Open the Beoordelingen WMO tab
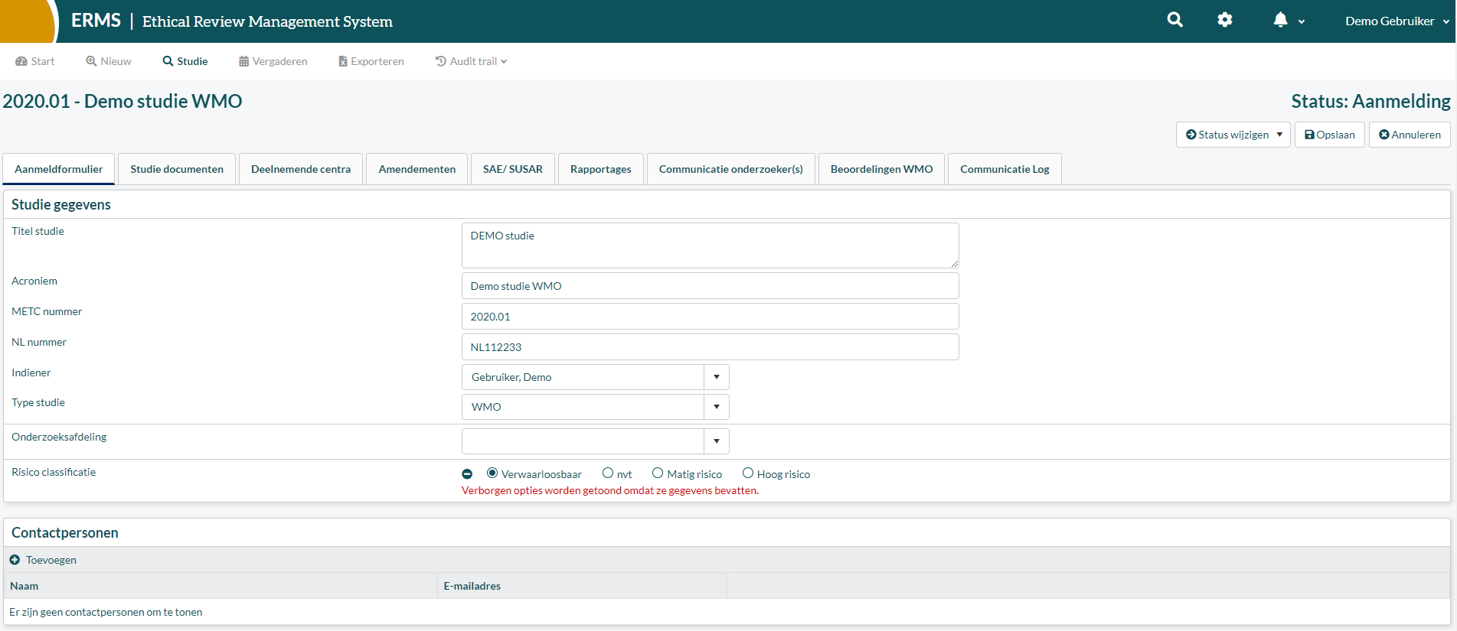1457x631 pixels. click(x=882, y=169)
